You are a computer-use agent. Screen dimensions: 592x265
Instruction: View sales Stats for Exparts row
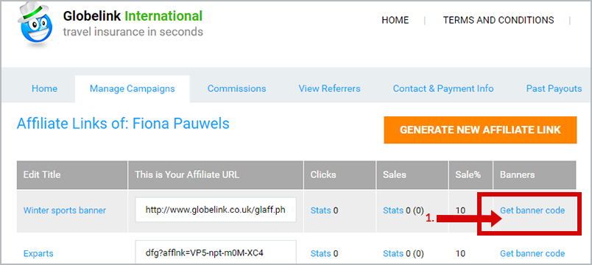coord(393,253)
